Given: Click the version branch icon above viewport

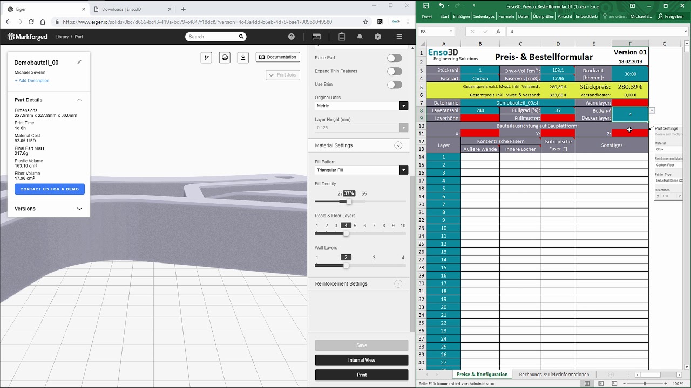Looking at the screenshot, I should click(x=206, y=58).
